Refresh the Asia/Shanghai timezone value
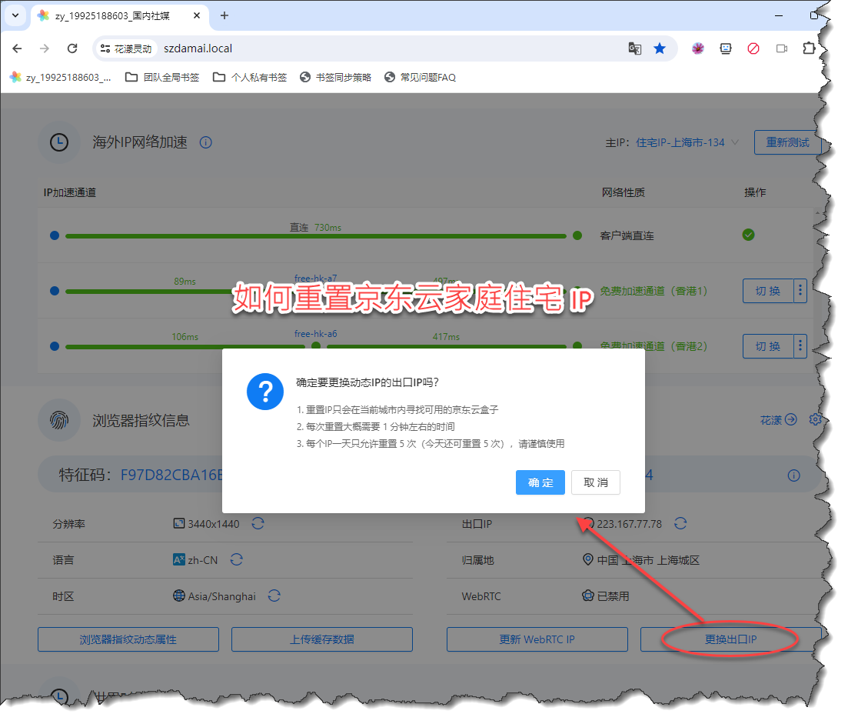 (274, 596)
